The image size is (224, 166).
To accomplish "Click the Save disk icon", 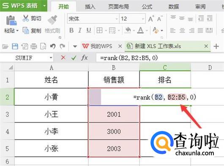I will [x=15, y=46].
